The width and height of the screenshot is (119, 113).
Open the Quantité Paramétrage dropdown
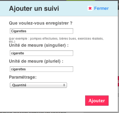38,85
